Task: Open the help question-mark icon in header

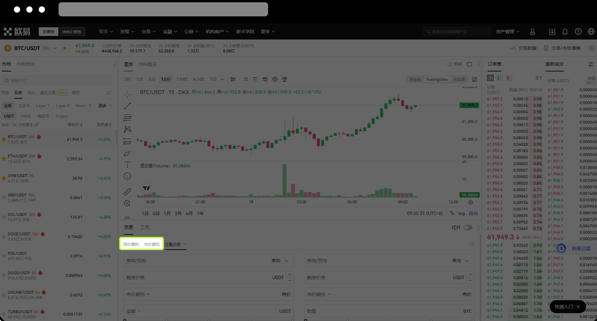Action: click(578, 32)
